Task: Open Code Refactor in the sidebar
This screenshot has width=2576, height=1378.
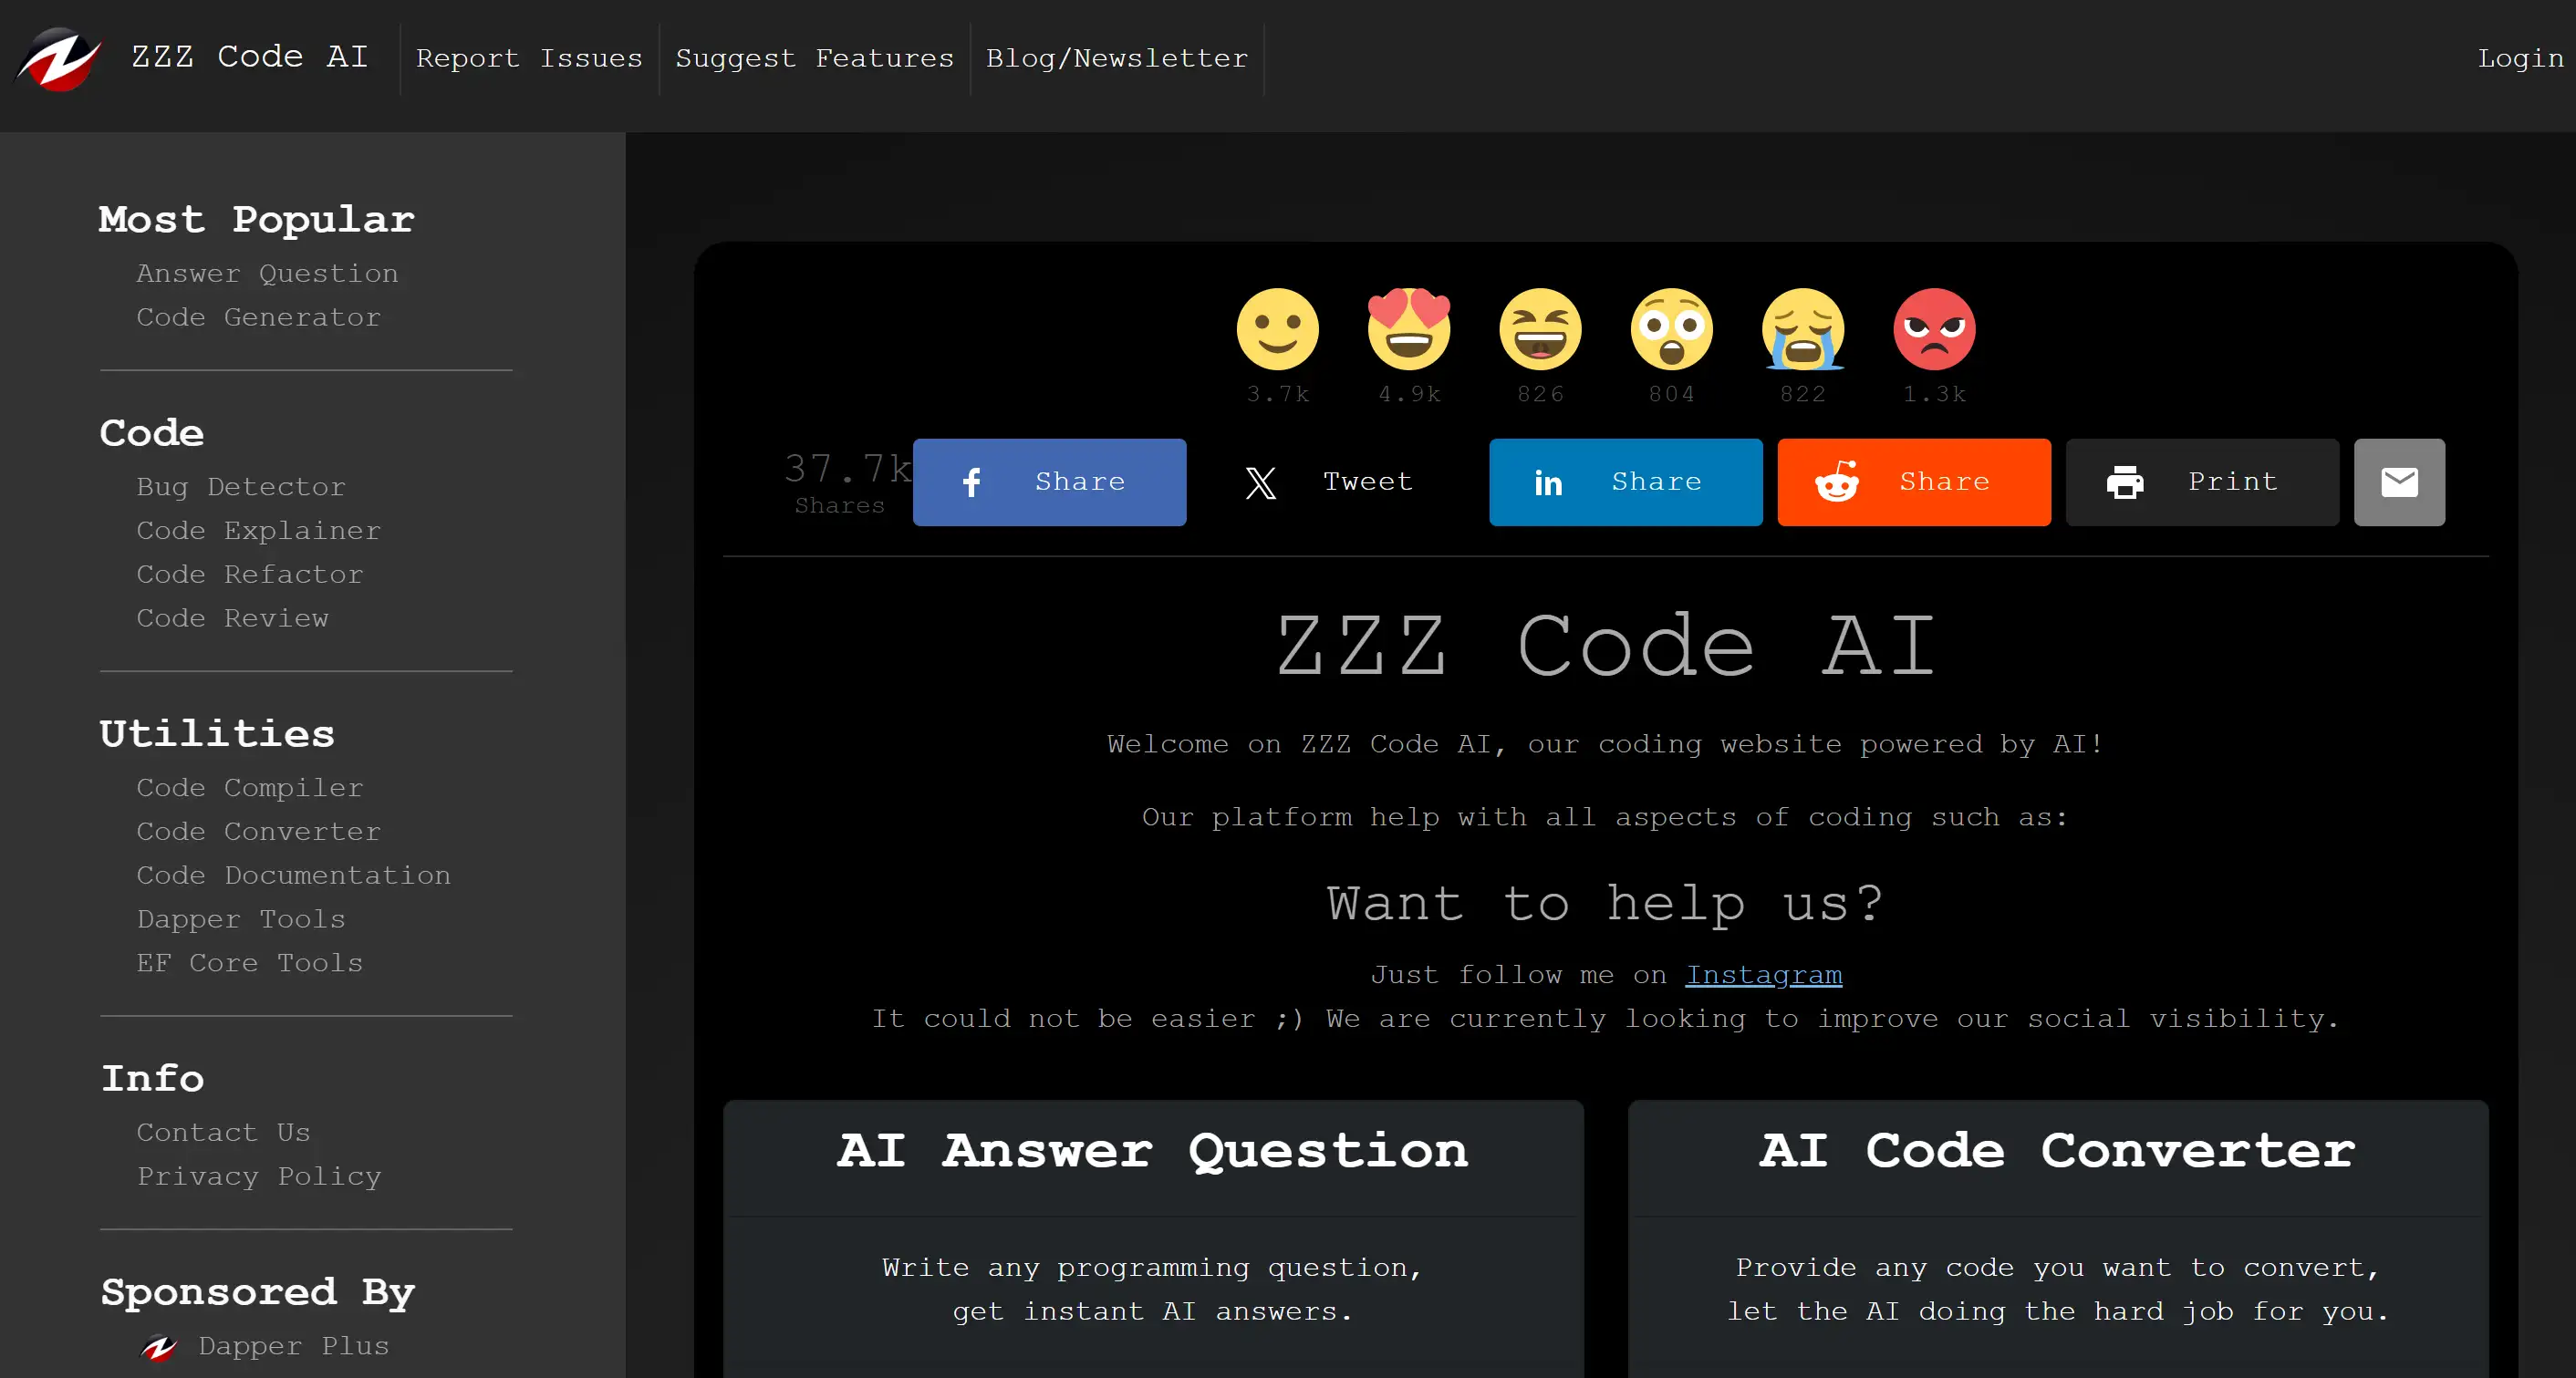Action: tap(250, 574)
